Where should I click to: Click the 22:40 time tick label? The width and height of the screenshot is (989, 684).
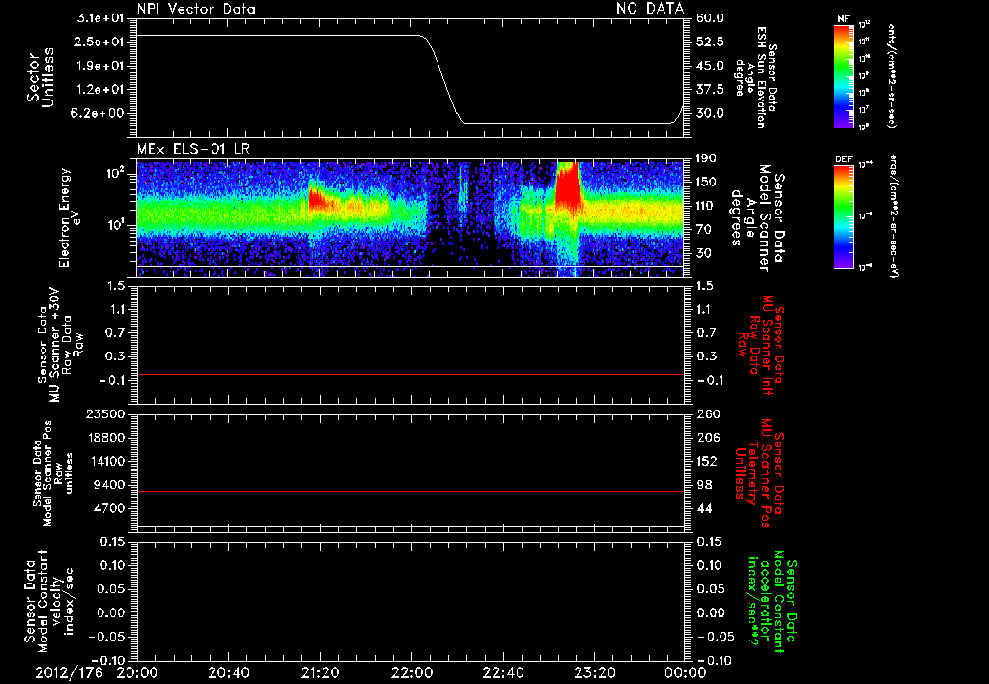pos(502,672)
